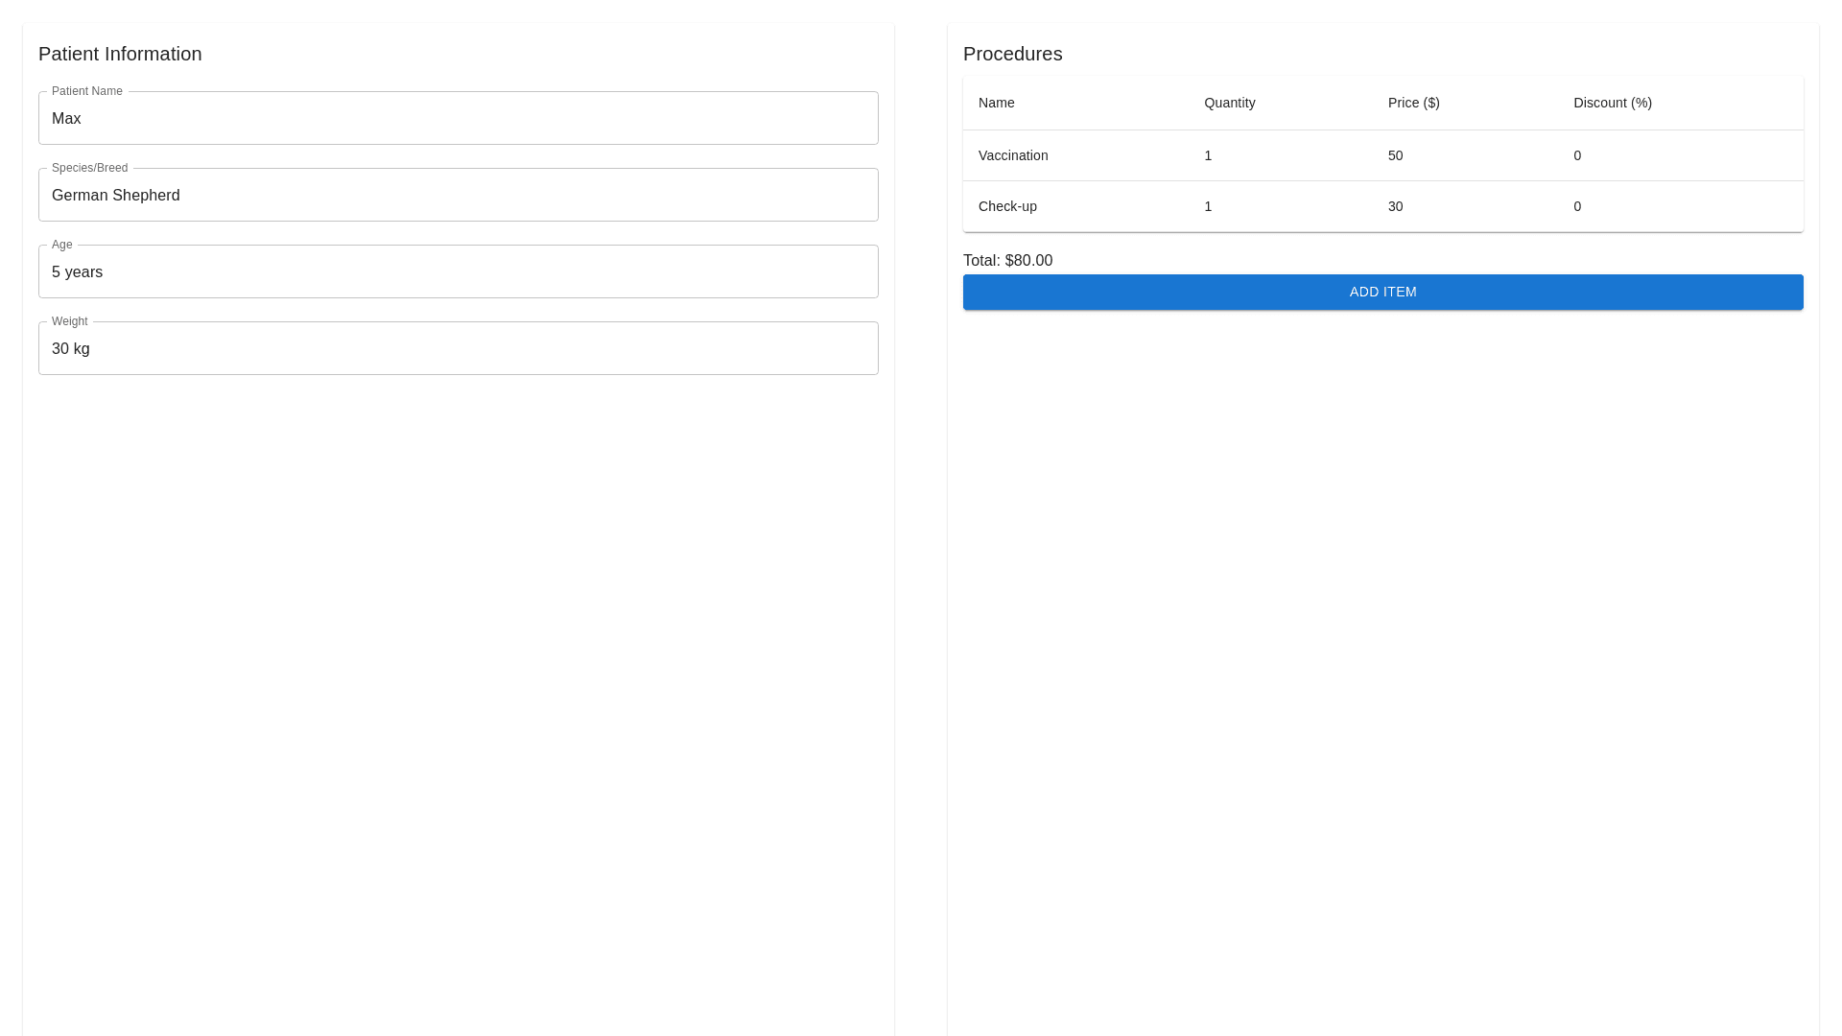The height and width of the screenshot is (1036, 1842).
Task: Click the Patient Information heading
Action: tap(120, 54)
